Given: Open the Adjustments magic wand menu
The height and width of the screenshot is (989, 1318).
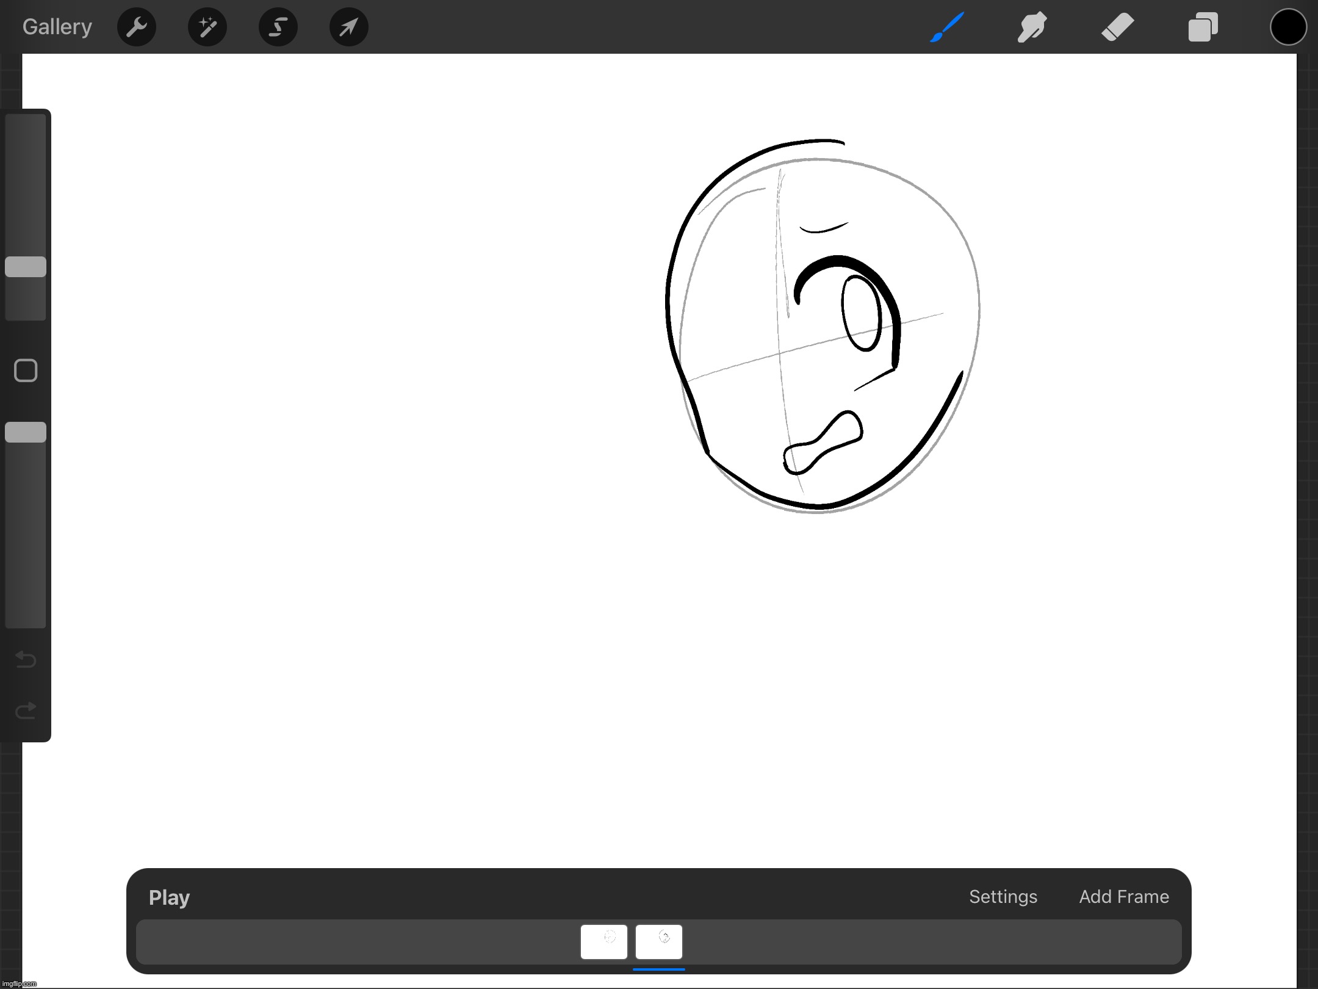Looking at the screenshot, I should (207, 27).
